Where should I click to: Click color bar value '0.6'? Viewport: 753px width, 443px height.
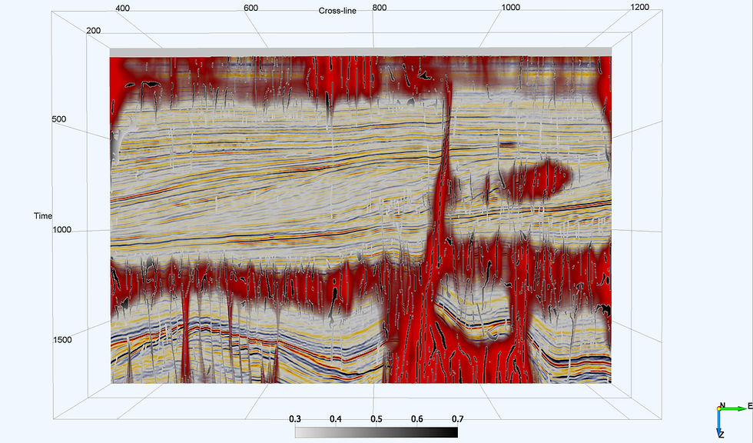[417, 419]
